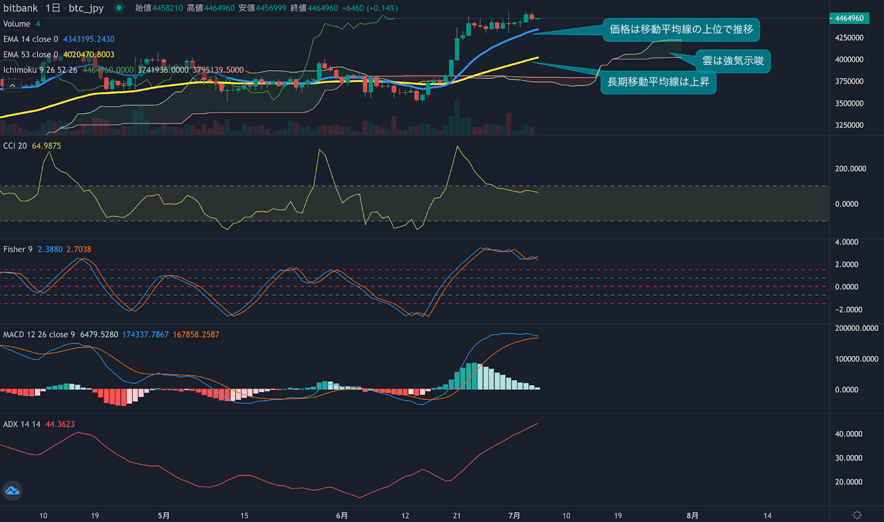The width and height of the screenshot is (884, 522).
Task: Select the EMA 14 close indicator legend
Action: [30, 39]
